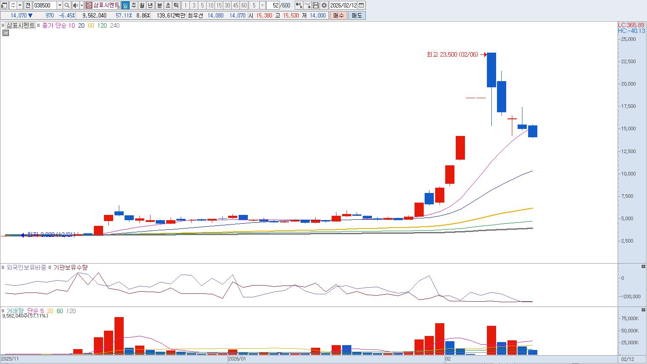Click the stock search magnifier icon
Viewport: 647px width, 364px height.
67,5
